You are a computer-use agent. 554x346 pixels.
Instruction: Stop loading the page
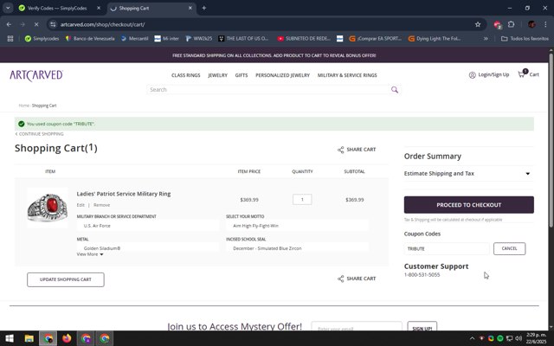pyautogui.click(x=37, y=24)
